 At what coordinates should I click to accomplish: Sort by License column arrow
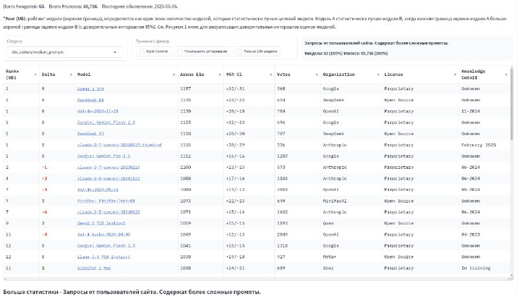[x=455, y=75]
